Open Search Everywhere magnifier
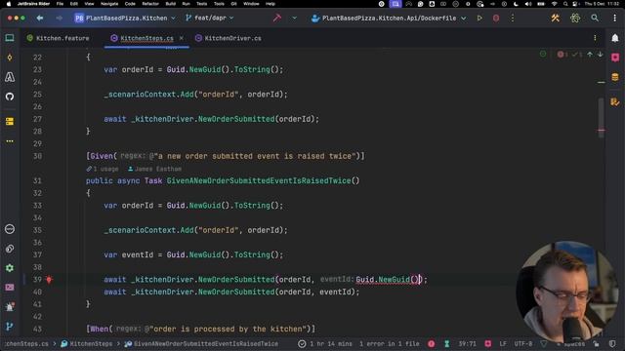This screenshot has width=625, height=351. pyautogui.click(x=595, y=18)
